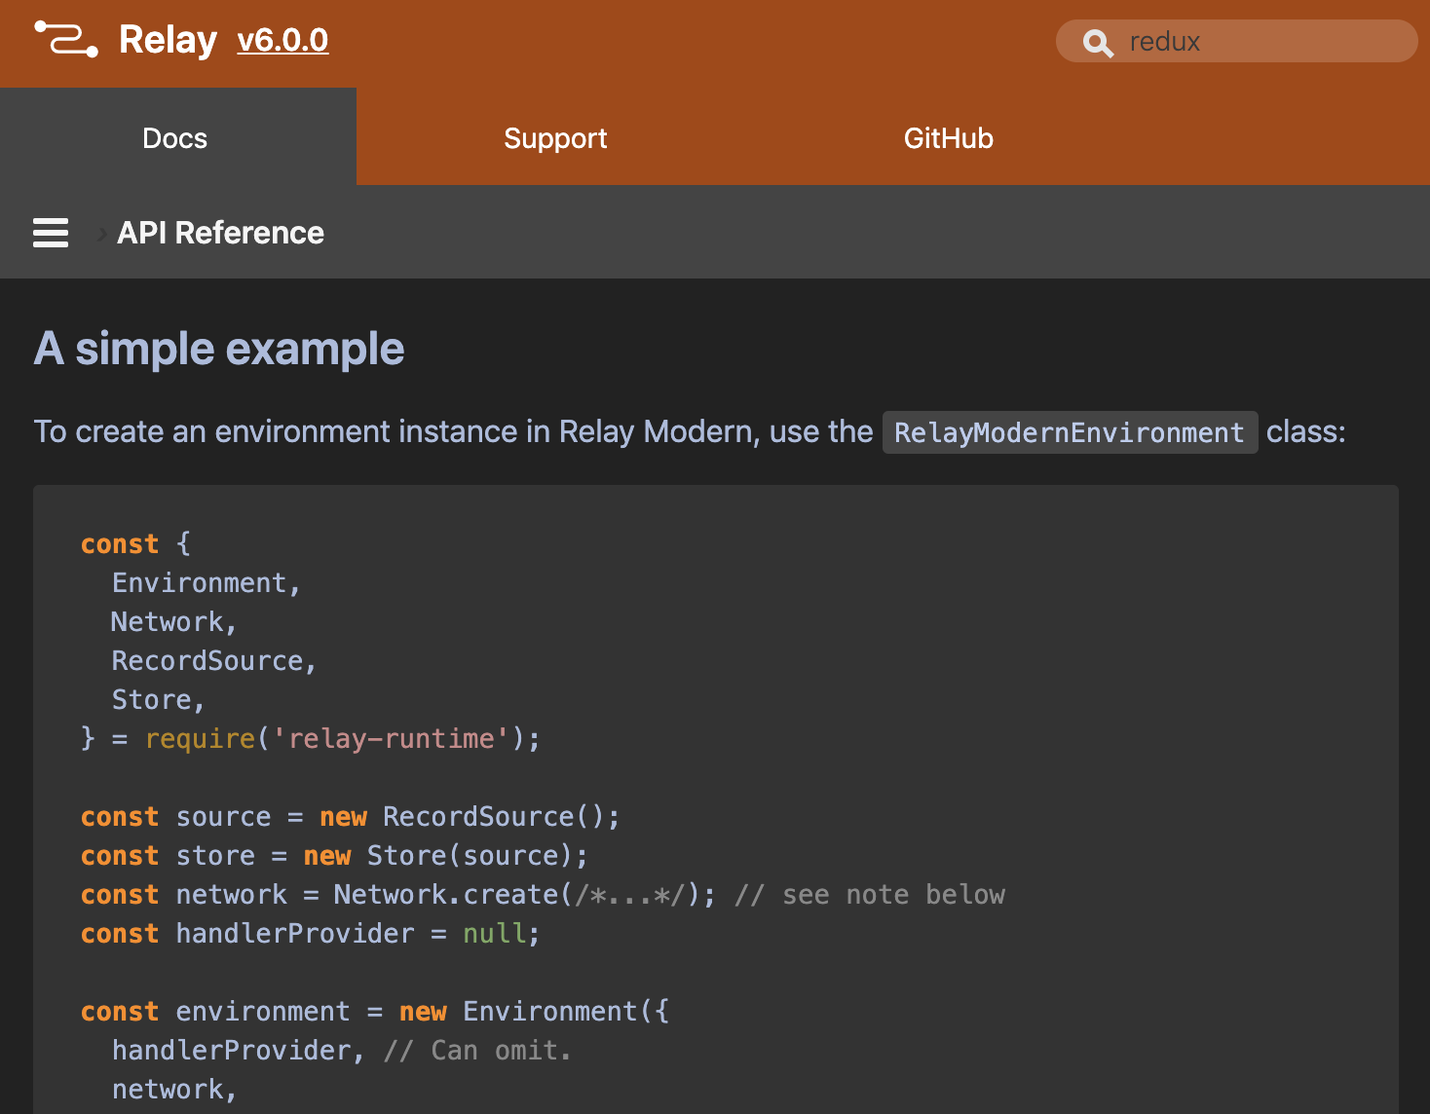Click the Relay logo icon
This screenshot has height=1114, width=1430.
point(66,40)
